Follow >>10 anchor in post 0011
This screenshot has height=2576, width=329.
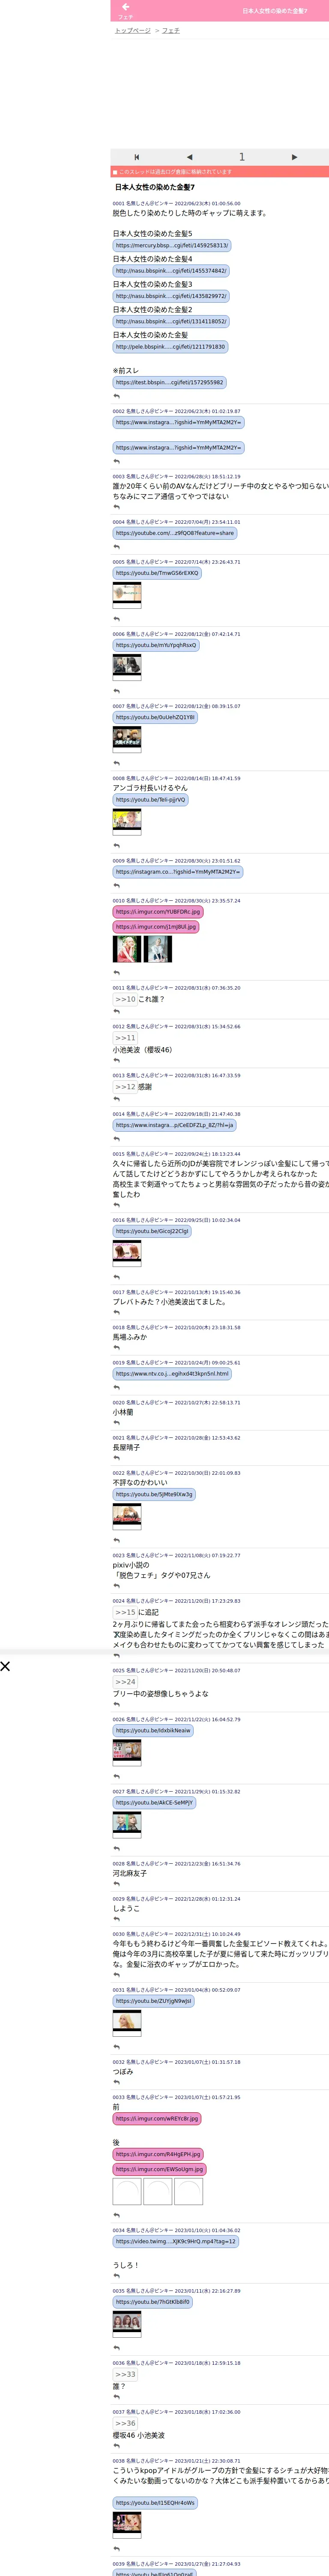(x=125, y=999)
